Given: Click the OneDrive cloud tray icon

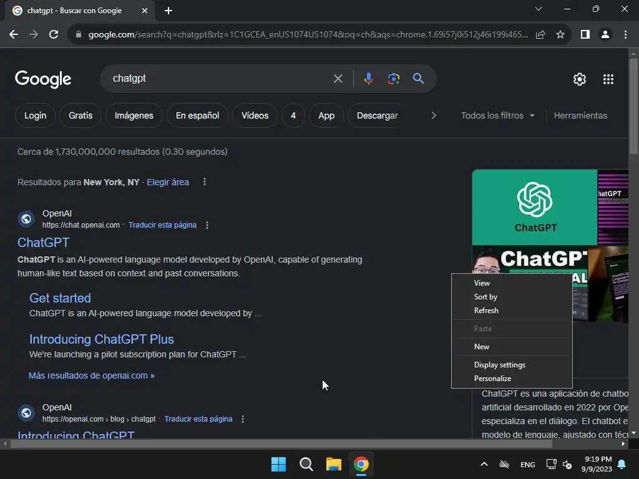Looking at the screenshot, I should coord(504,464).
